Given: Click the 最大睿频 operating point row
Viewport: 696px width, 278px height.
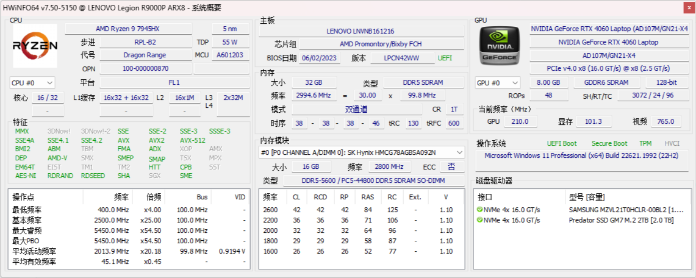Looking at the screenshot, I should pyautogui.click(x=129, y=230).
